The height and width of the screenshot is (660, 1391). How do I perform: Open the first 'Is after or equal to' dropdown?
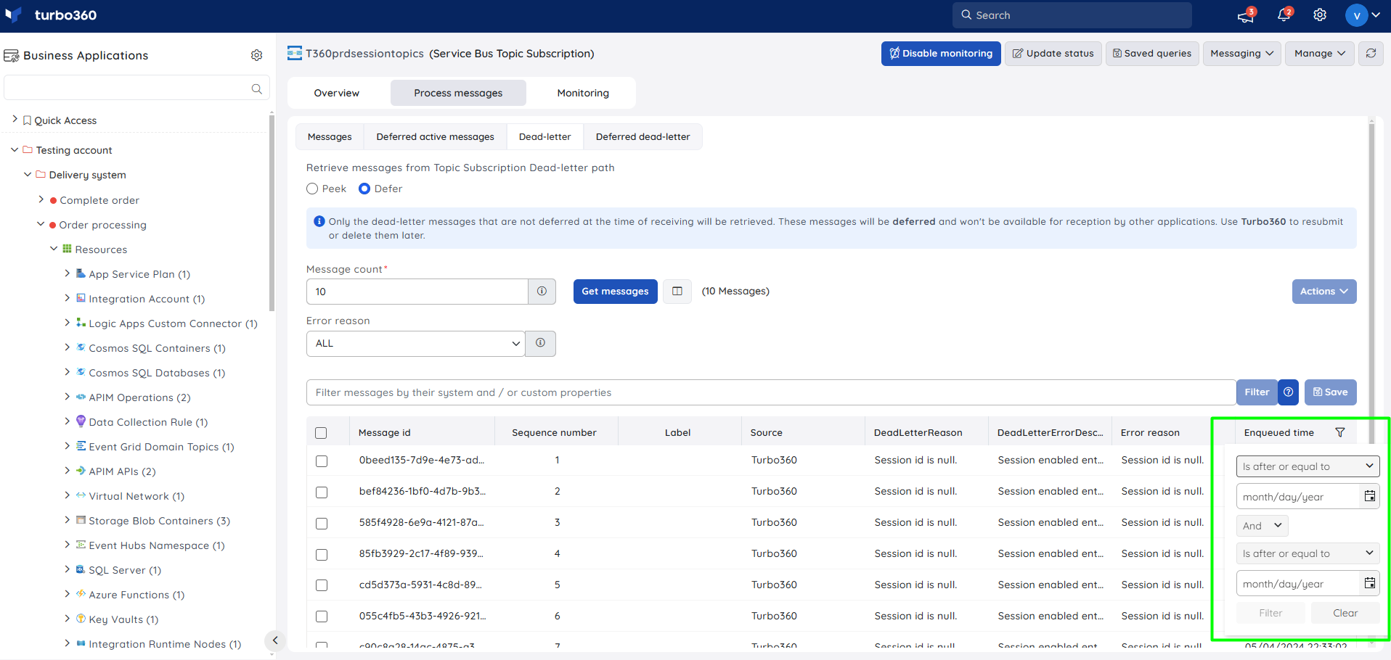pos(1308,466)
